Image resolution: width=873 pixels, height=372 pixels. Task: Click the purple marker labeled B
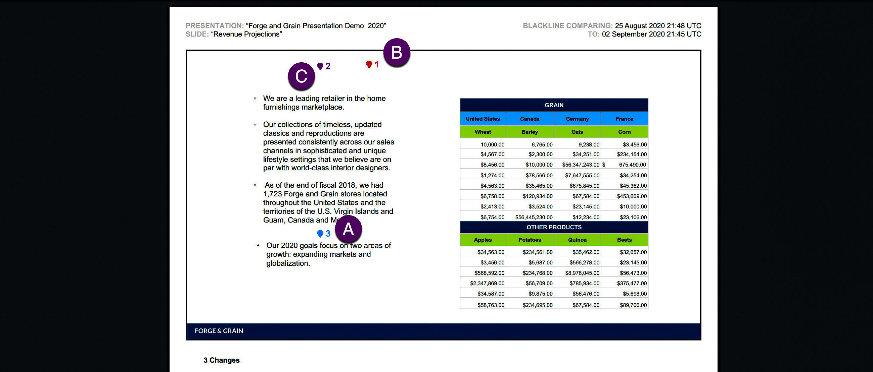397,52
